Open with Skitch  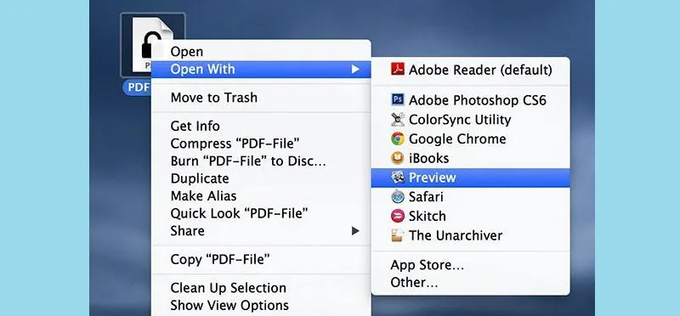tap(471, 216)
